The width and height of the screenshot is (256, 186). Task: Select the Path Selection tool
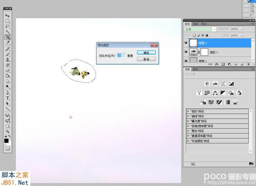[x=8, y=103]
